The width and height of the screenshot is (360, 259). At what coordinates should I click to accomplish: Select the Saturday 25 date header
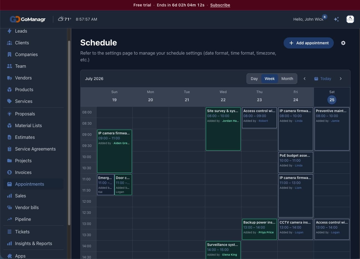[x=332, y=97]
